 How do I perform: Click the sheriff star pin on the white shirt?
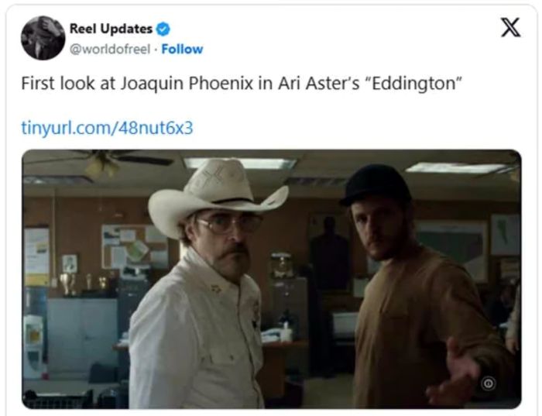tap(216, 288)
